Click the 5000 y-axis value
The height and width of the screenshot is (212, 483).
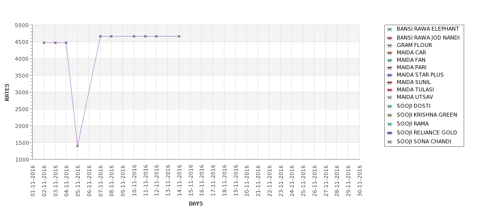(22, 25)
